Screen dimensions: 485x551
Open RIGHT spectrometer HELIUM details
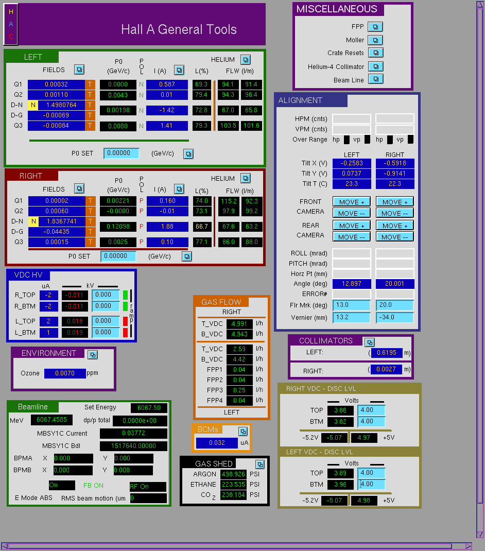246,179
